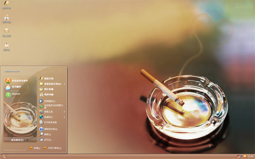Image resolution: width=255 pixels, height=159 pixels.
Task: Click the round gray system tray icon
Action: click(242, 156)
